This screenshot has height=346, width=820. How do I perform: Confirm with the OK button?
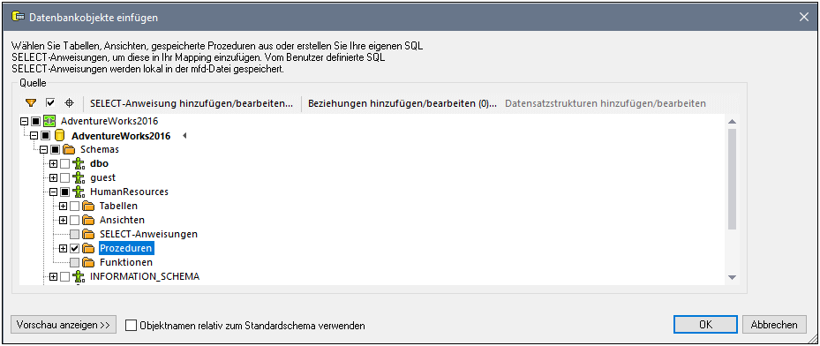pos(705,325)
